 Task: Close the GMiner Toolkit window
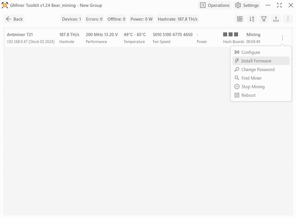[291, 5]
